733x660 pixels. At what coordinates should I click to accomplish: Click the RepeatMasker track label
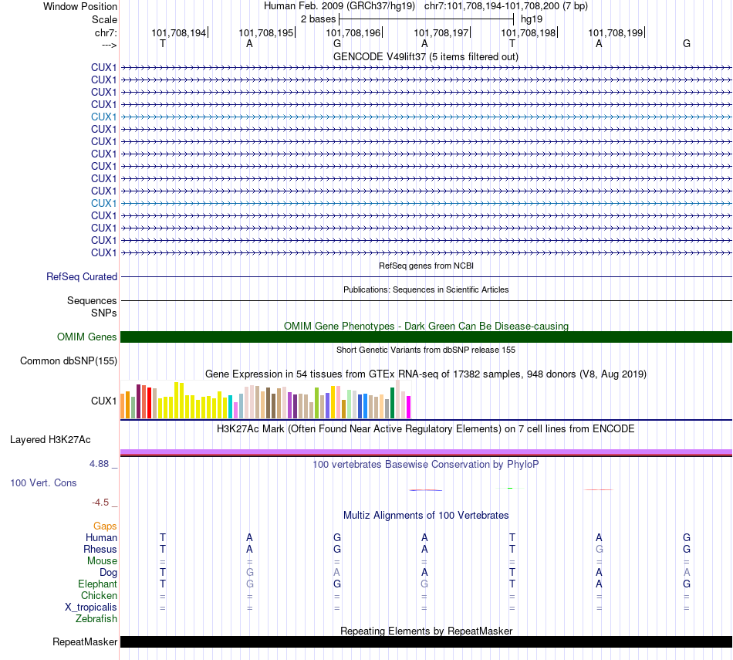click(85, 641)
